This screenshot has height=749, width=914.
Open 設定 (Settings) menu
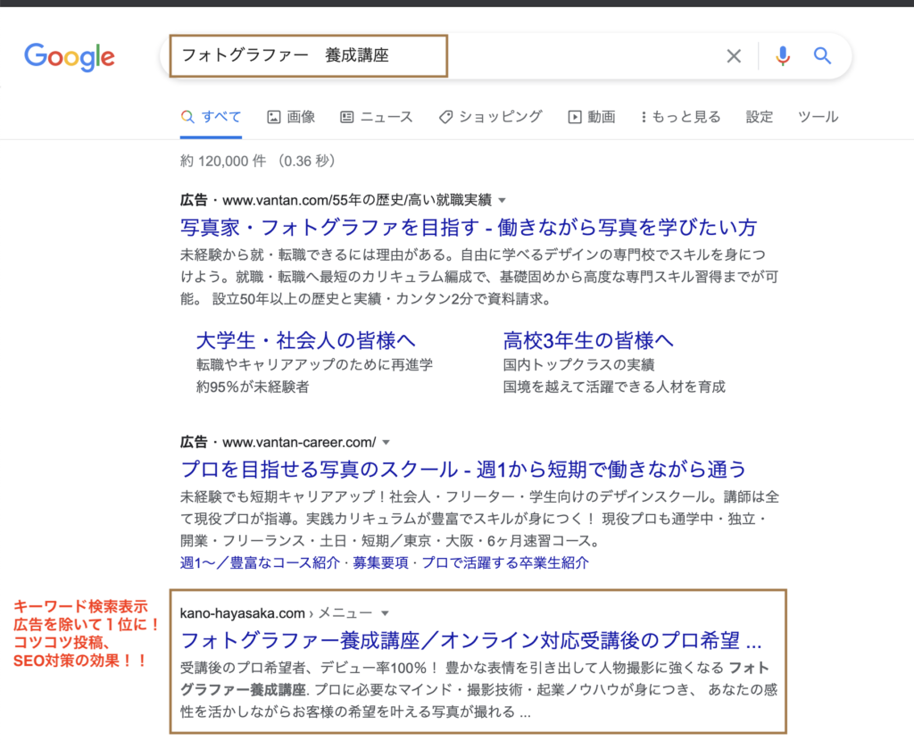click(x=760, y=117)
